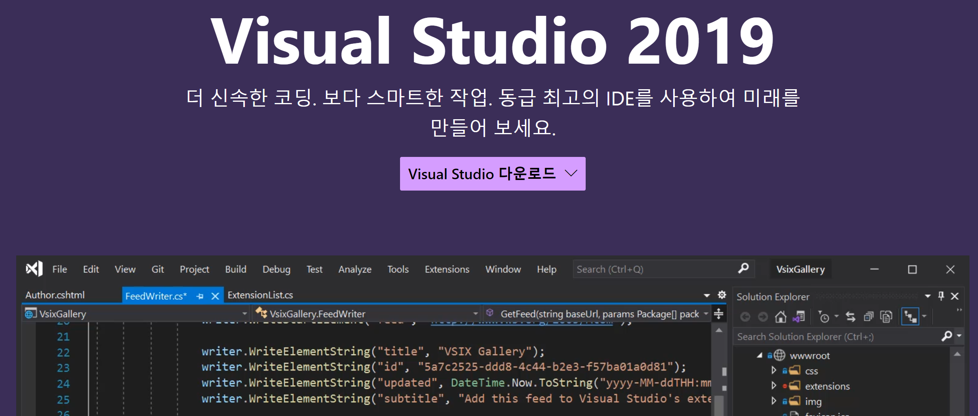Expand the extensions folder
This screenshot has width=978, height=416.
tap(774, 386)
